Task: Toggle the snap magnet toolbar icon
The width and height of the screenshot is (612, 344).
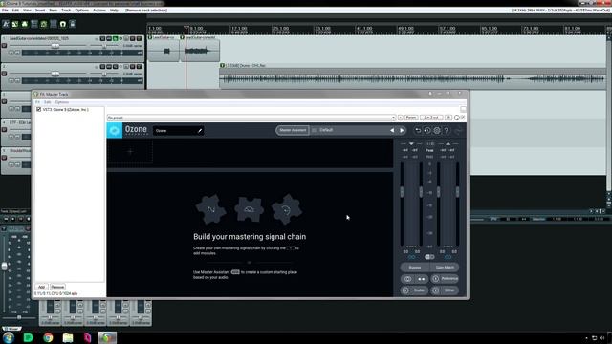Action: click(63, 24)
